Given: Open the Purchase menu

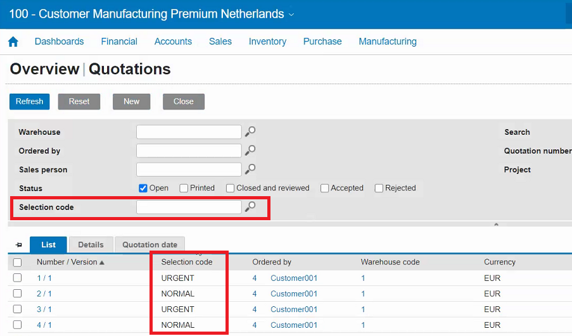Looking at the screenshot, I should tap(322, 42).
